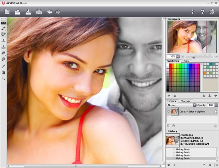Print the image
219x168 pixels.
pyautogui.click(x=39, y=12)
